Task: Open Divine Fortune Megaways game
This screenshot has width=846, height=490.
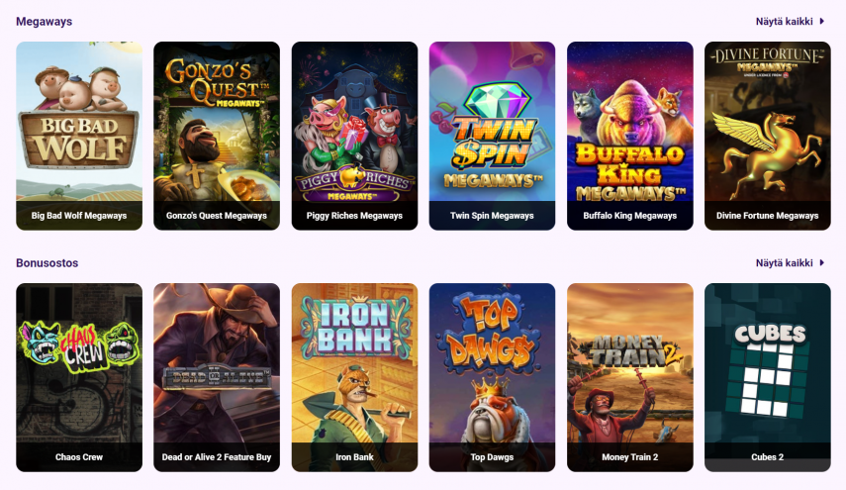Action: 768,136
